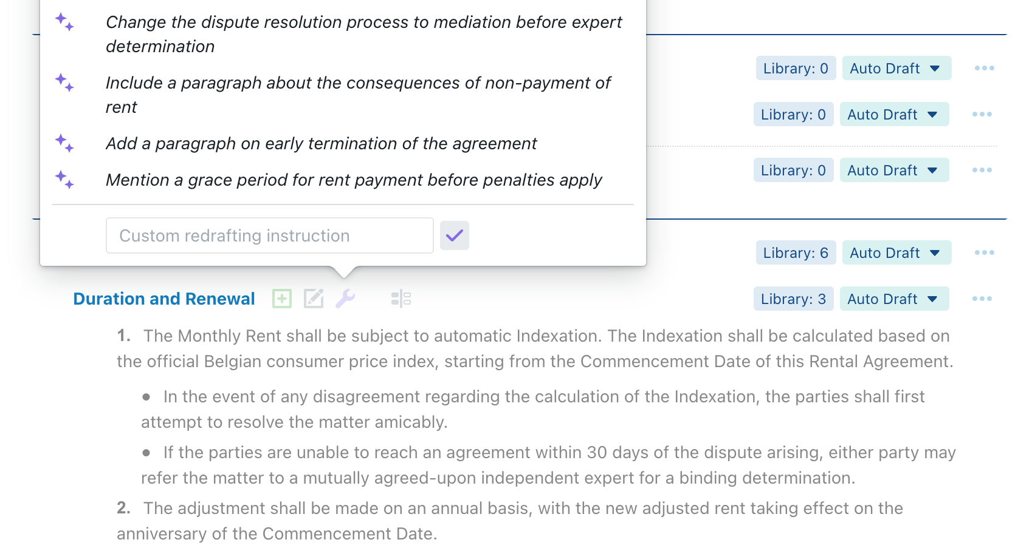This screenshot has width=1015, height=551.
Task: Open Auto Draft dropdown in the first row
Action: coord(896,69)
